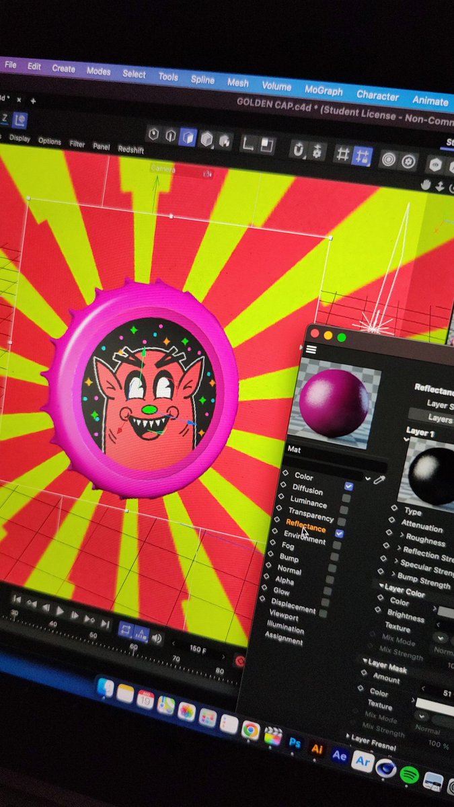Open the File menu
The width and height of the screenshot is (454, 807).
[10, 65]
